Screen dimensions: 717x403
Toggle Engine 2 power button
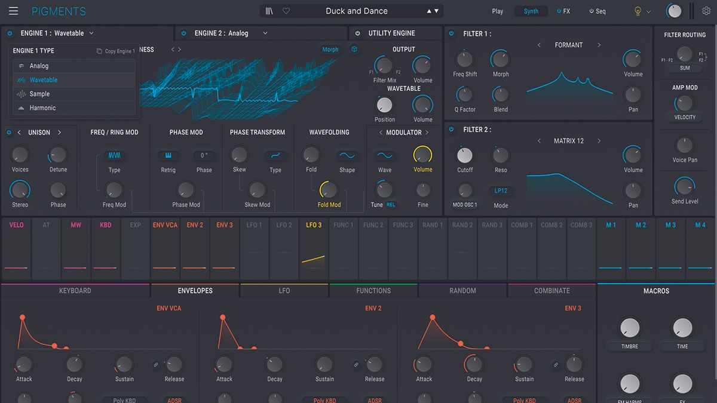coord(183,33)
